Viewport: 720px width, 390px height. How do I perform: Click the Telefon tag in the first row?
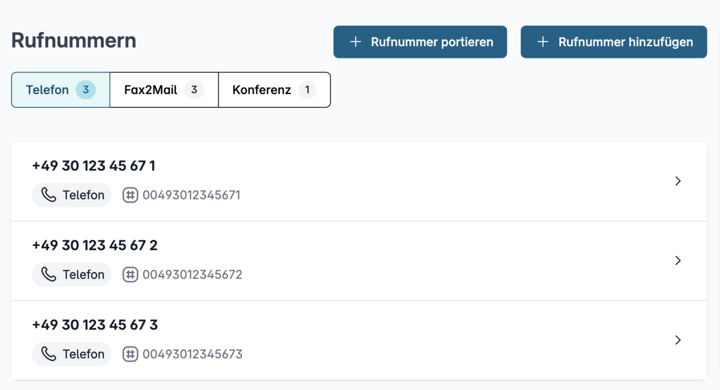click(x=71, y=195)
